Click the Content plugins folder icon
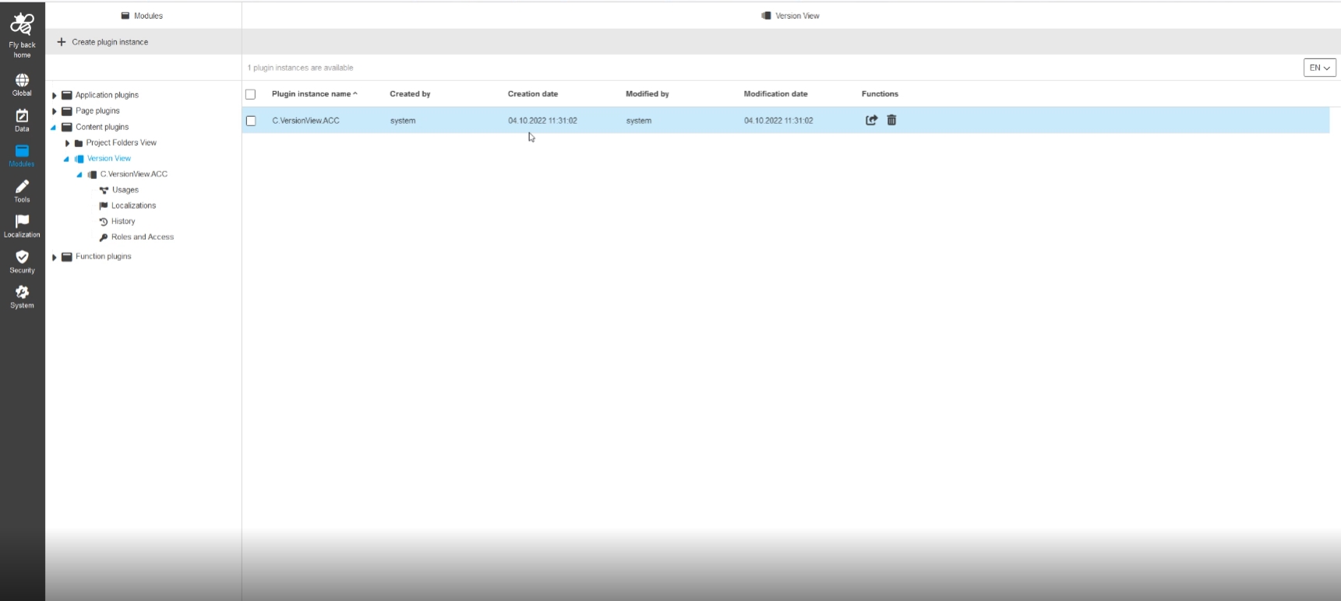This screenshot has width=1341, height=601. 67,127
